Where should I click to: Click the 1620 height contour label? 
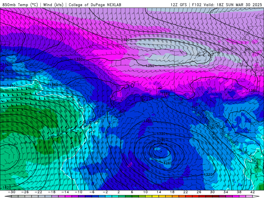[x=7, y=187]
